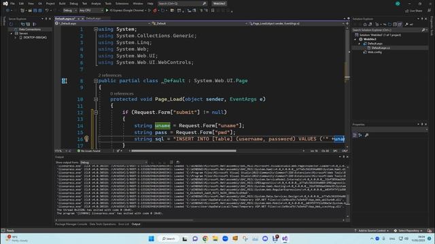Open the account profile avatar
The image size is (435, 244).
tap(398, 3)
